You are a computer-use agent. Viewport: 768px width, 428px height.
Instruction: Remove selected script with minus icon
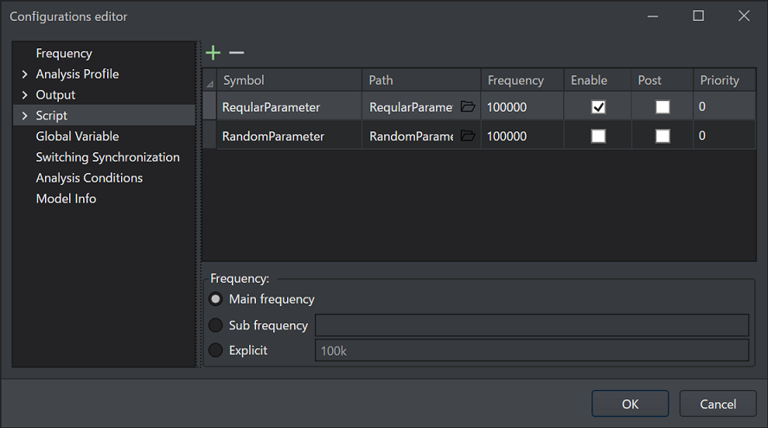pos(236,53)
